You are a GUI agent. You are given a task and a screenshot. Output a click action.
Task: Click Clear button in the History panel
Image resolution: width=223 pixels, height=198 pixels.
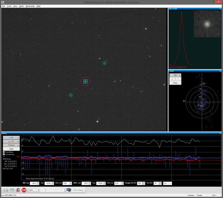coord(11,149)
